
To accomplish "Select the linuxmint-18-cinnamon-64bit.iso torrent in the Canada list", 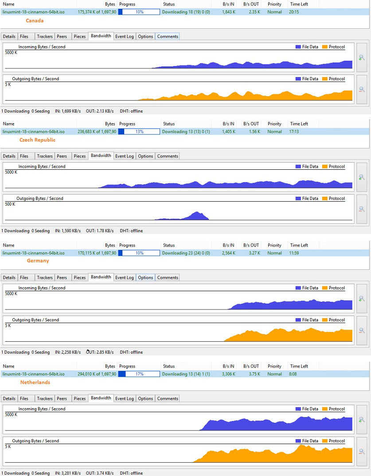I will coord(33,12).
